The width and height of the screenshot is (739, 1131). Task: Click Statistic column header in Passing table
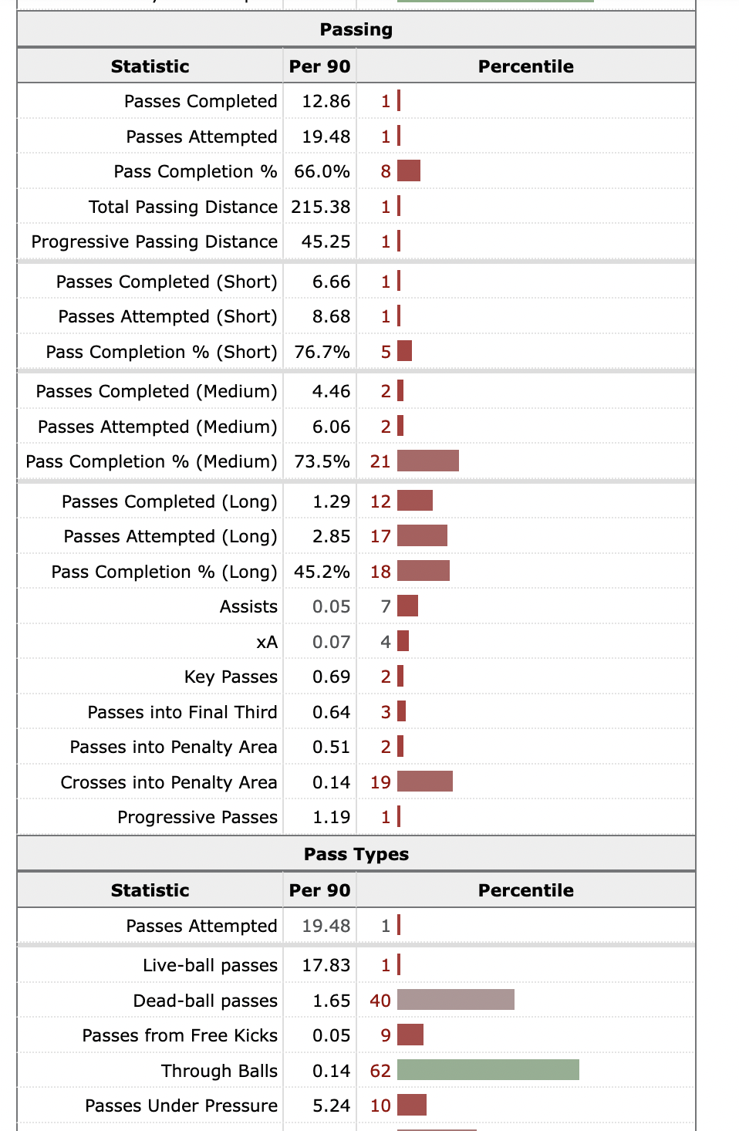point(150,66)
